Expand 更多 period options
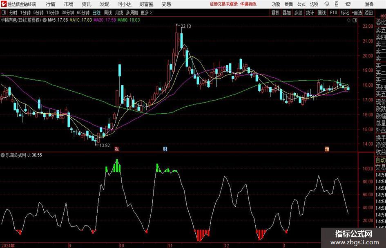The height and width of the screenshot is (248, 386). tap(146, 13)
